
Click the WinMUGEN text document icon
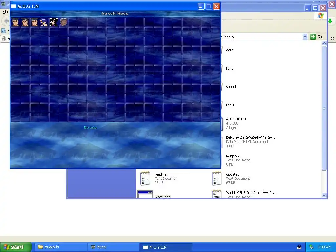coord(217,194)
